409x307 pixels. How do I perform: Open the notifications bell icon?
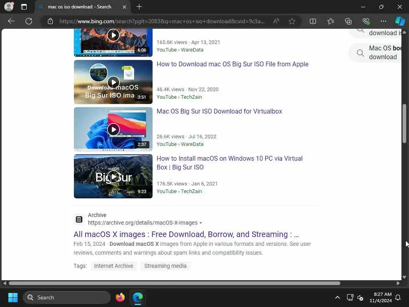click(x=398, y=297)
